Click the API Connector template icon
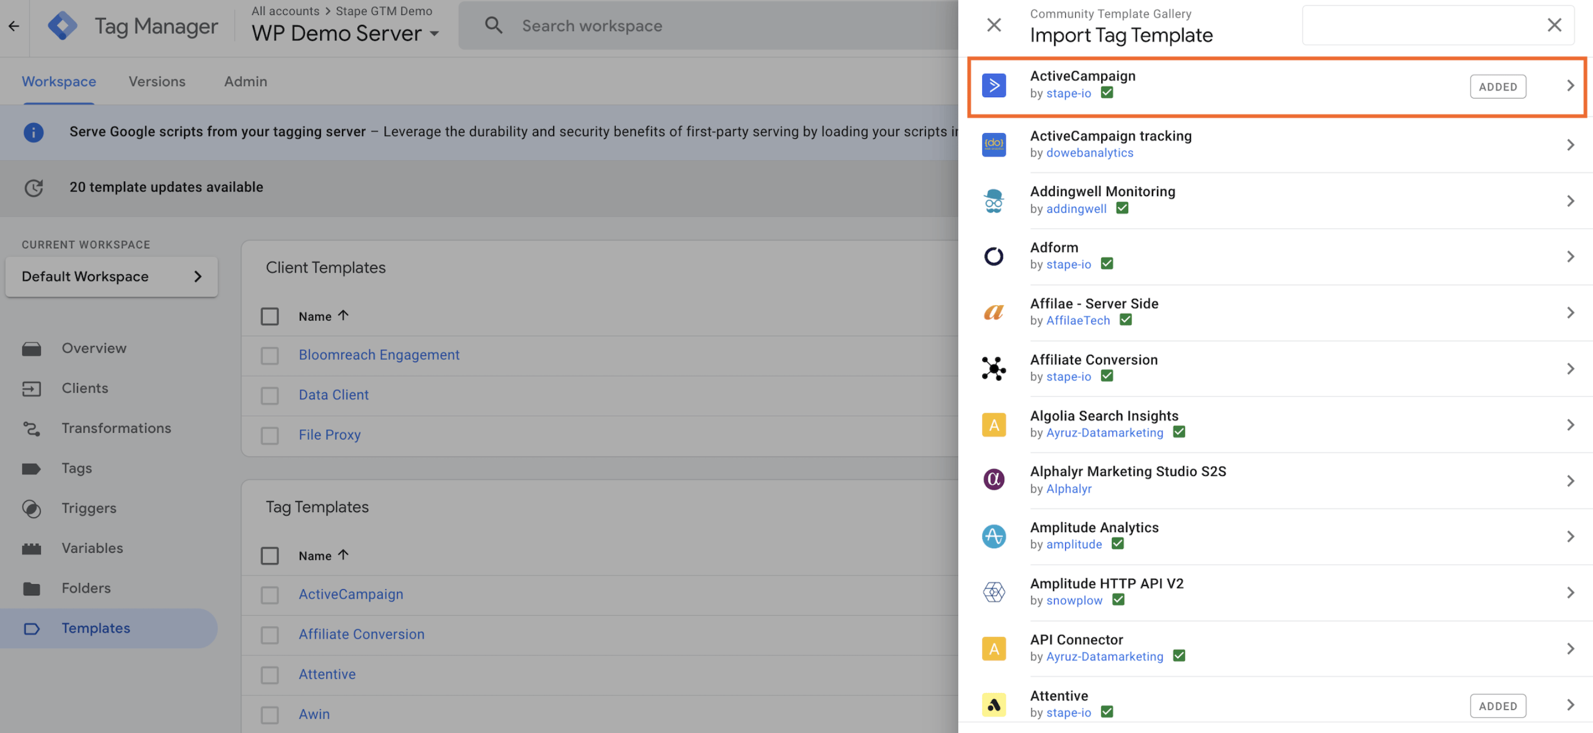The image size is (1593, 733). (x=994, y=648)
